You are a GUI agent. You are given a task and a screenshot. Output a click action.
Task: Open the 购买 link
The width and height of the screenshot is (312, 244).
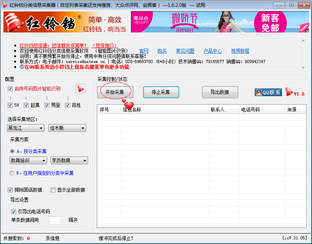tap(162, 51)
